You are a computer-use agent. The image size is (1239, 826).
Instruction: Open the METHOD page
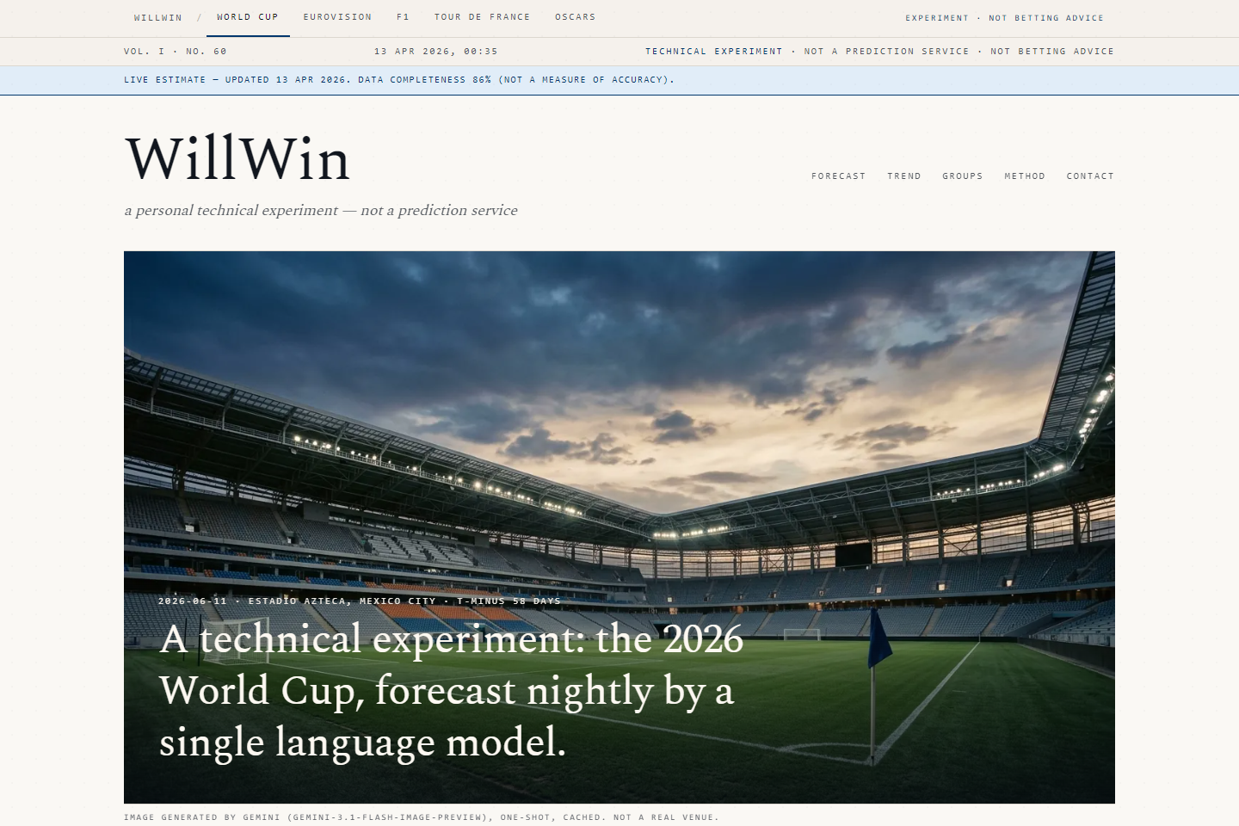tap(1025, 176)
